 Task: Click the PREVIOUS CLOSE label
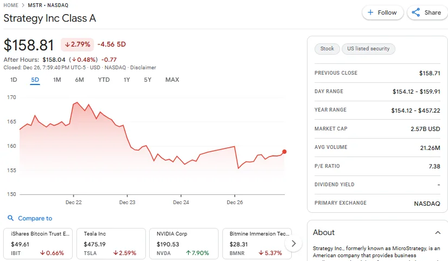click(336, 73)
